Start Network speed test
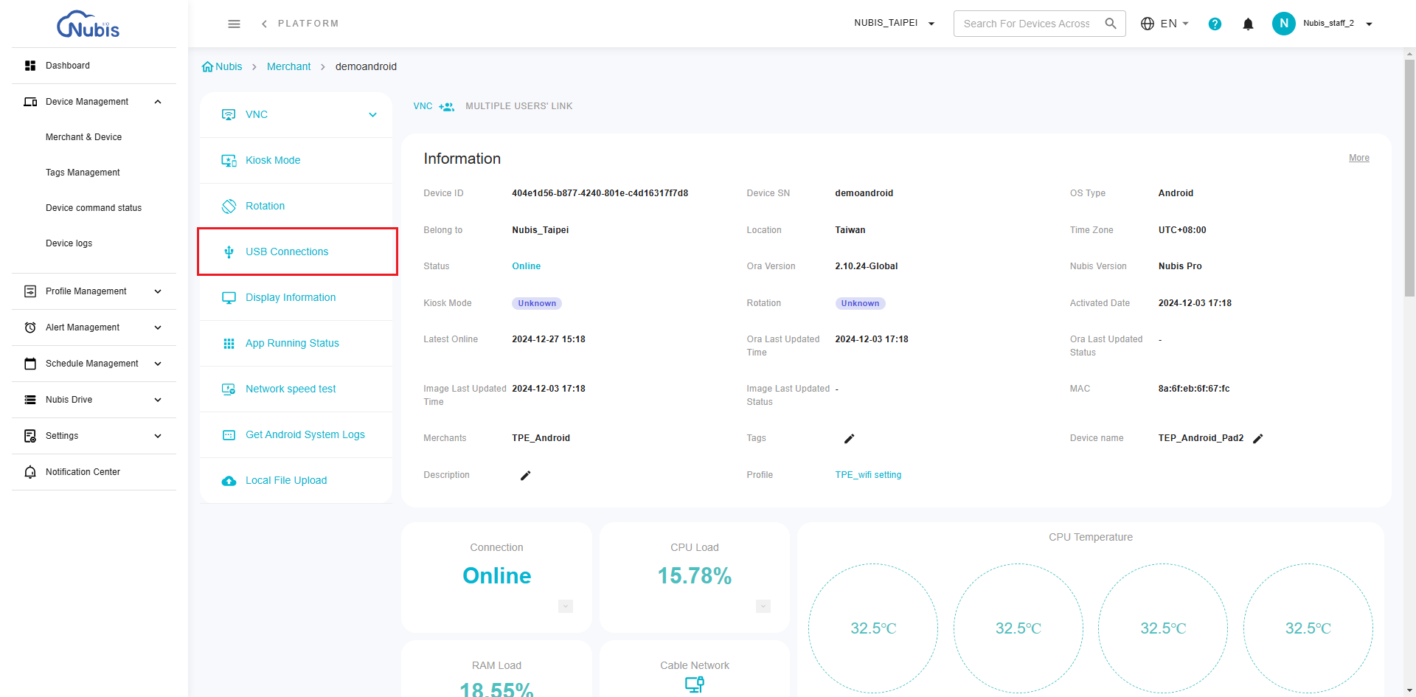1416x697 pixels. point(296,389)
